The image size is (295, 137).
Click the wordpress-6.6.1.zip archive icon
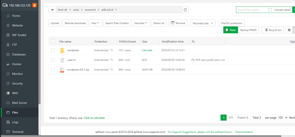[x=62, y=70]
